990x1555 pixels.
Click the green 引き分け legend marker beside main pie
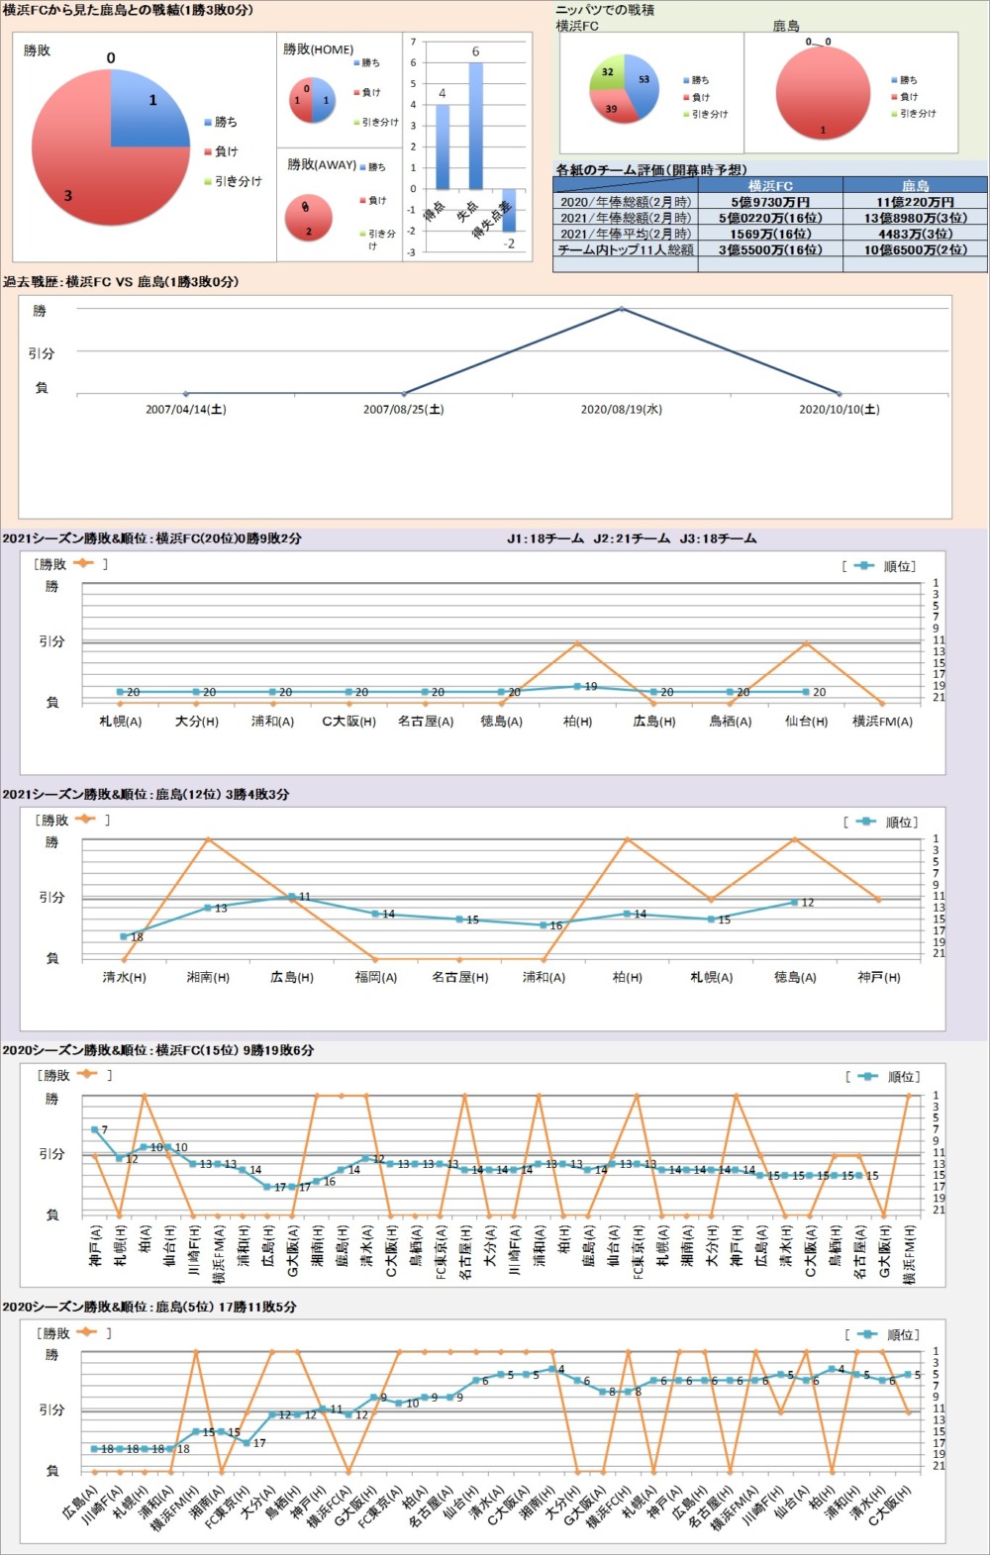pos(207,182)
